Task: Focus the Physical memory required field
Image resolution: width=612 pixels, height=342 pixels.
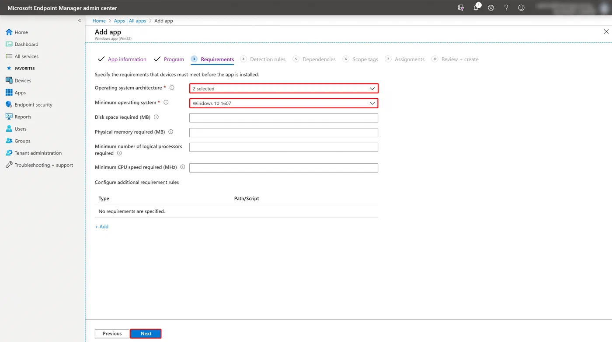Action: [x=284, y=132]
